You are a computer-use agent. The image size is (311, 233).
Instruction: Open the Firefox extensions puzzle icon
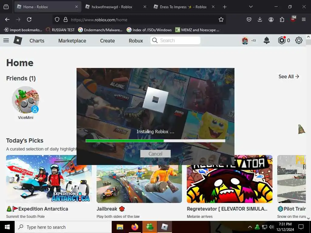[x=282, y=19]
